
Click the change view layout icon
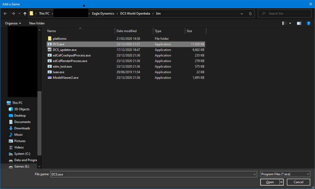pos(285,23)
